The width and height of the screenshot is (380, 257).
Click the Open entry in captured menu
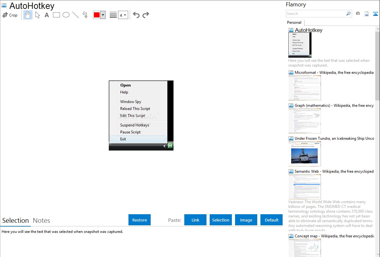126,85
